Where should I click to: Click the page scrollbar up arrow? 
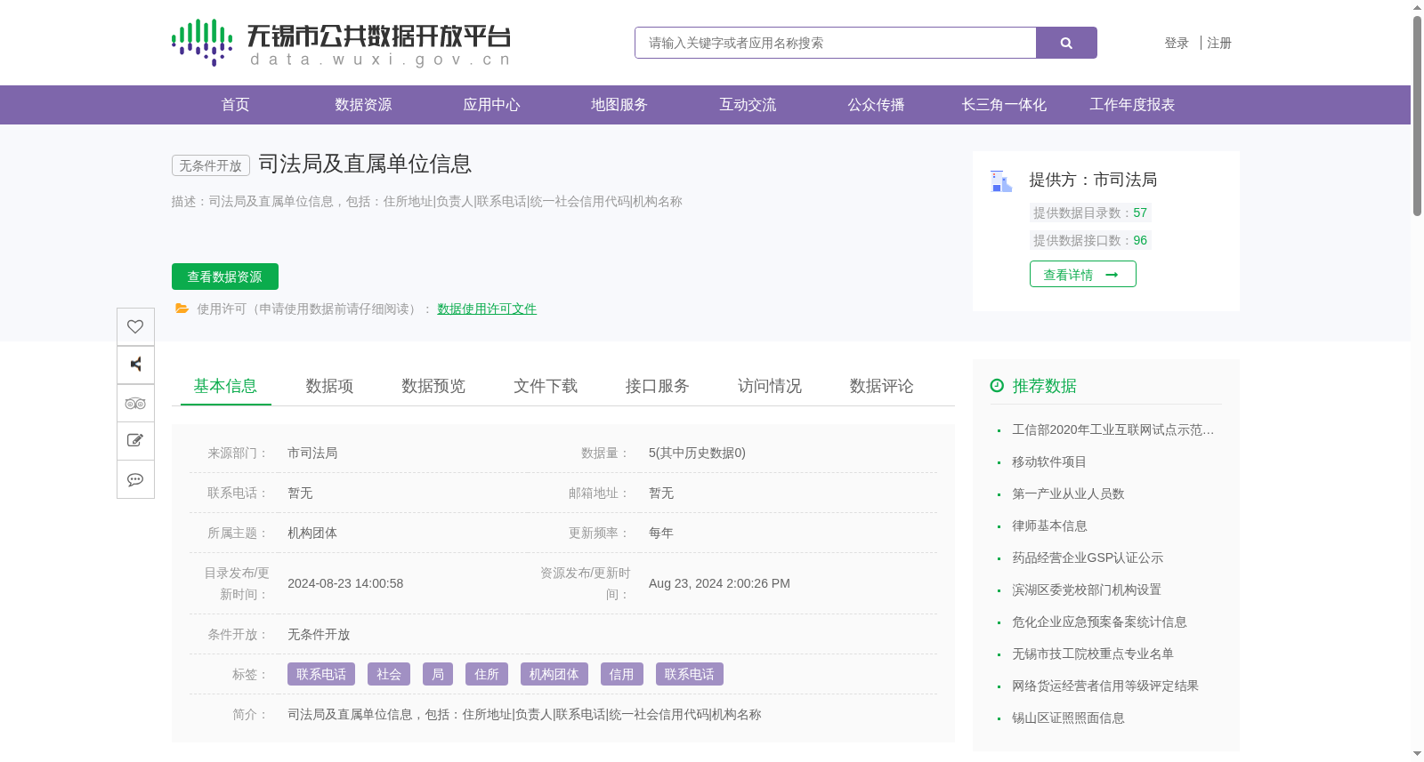click(1417, 7)
